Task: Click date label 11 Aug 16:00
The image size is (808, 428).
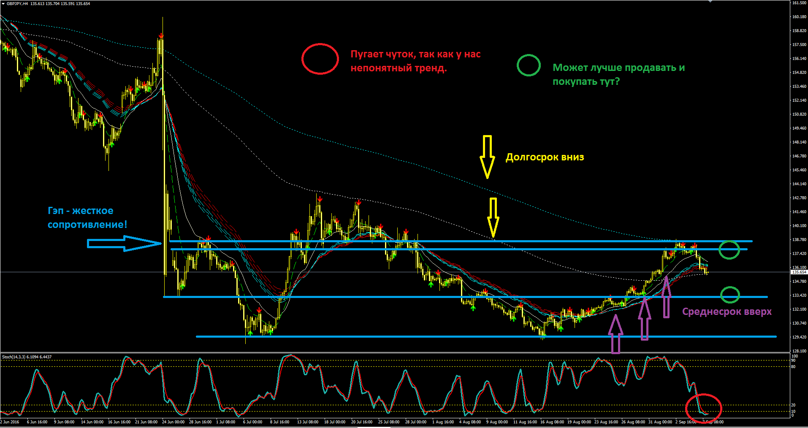Action: coord(525,422)
